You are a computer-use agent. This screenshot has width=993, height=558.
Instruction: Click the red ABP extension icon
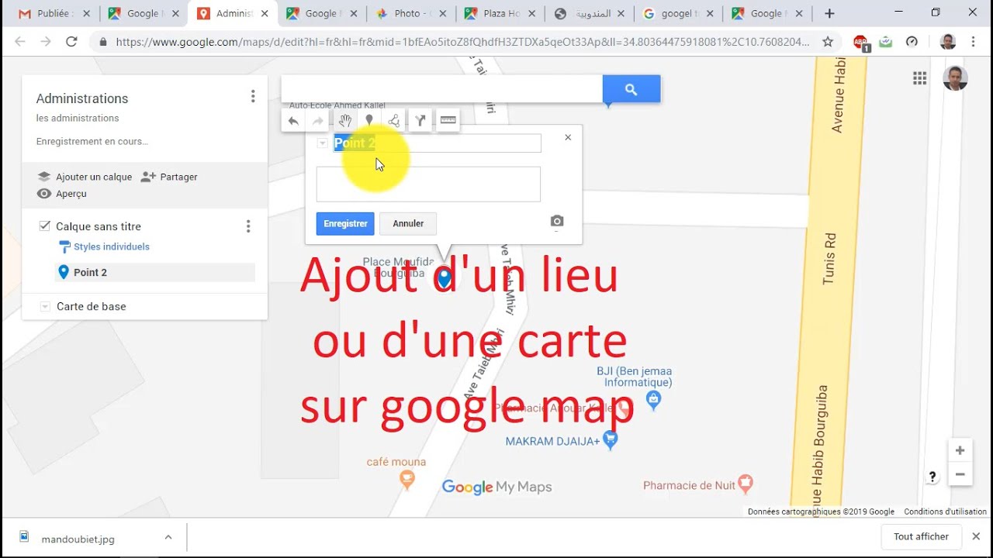point(861,43)
